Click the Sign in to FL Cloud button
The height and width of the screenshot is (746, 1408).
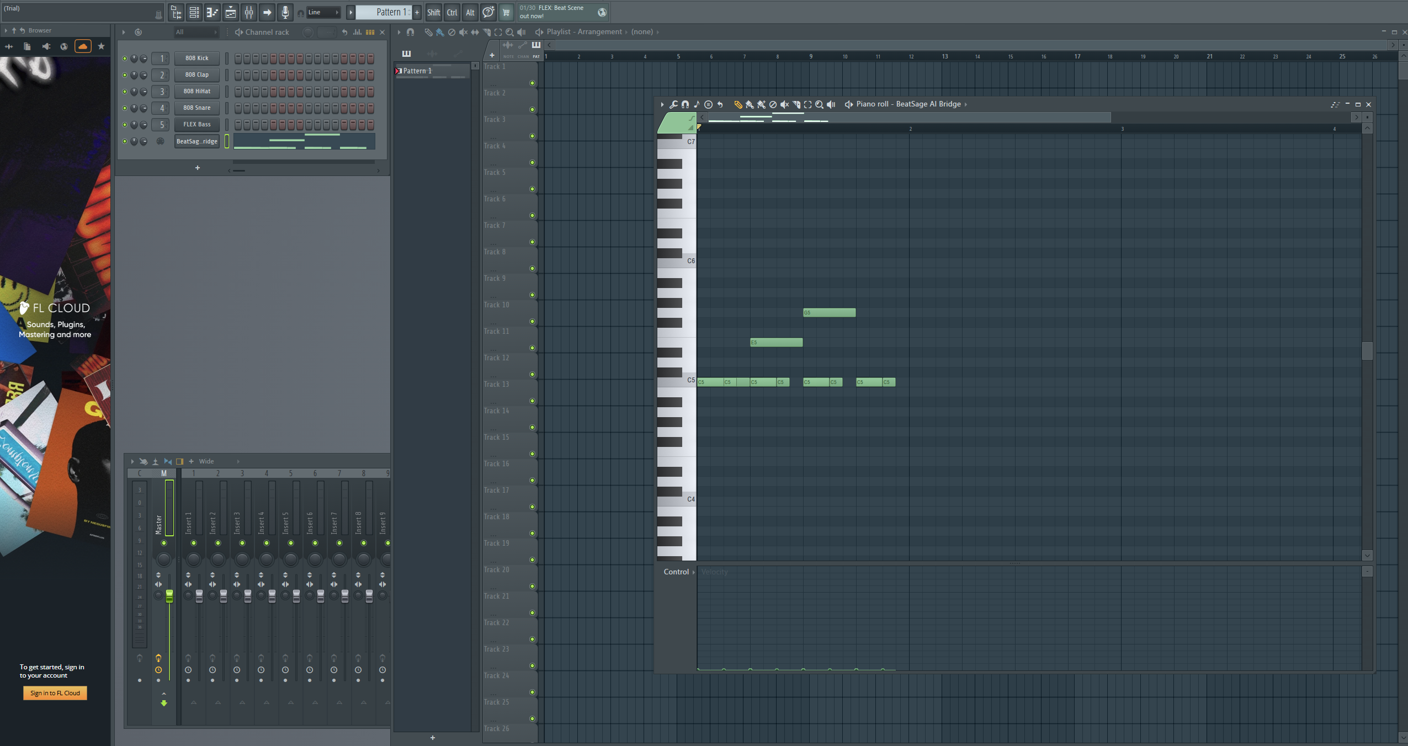click(x=55, y=693)
